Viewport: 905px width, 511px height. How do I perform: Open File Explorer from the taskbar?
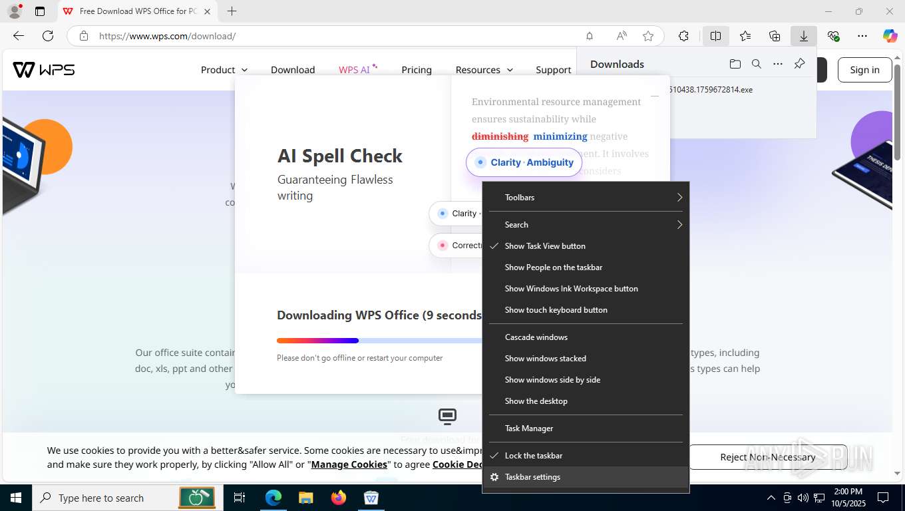(x=306, y=498)
